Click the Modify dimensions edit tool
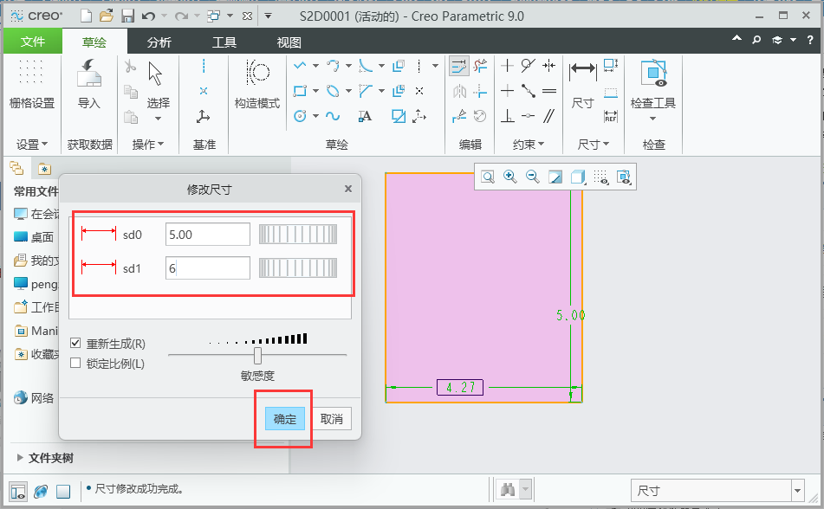 coord(458,66)
